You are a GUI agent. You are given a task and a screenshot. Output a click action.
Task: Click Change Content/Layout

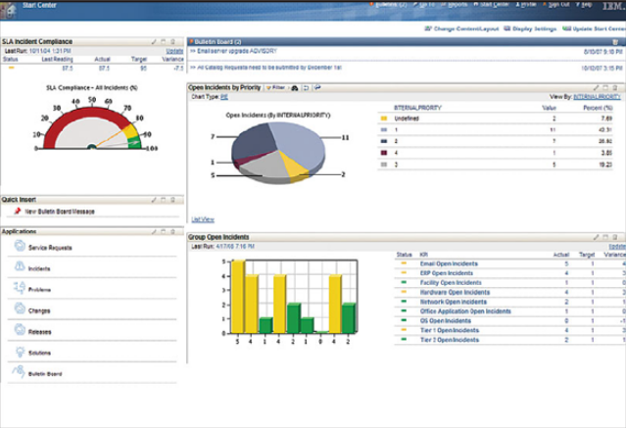460,27
